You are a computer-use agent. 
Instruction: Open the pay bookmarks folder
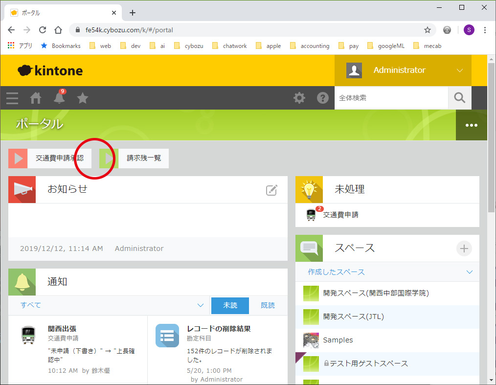coord(349,46)
